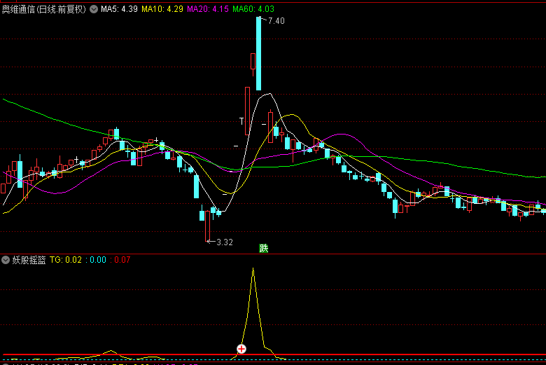This screenshot has height=365, width=546.
Task: Click the 奥维通信(日线 前复权) chart title
Action: click(44, 10)
